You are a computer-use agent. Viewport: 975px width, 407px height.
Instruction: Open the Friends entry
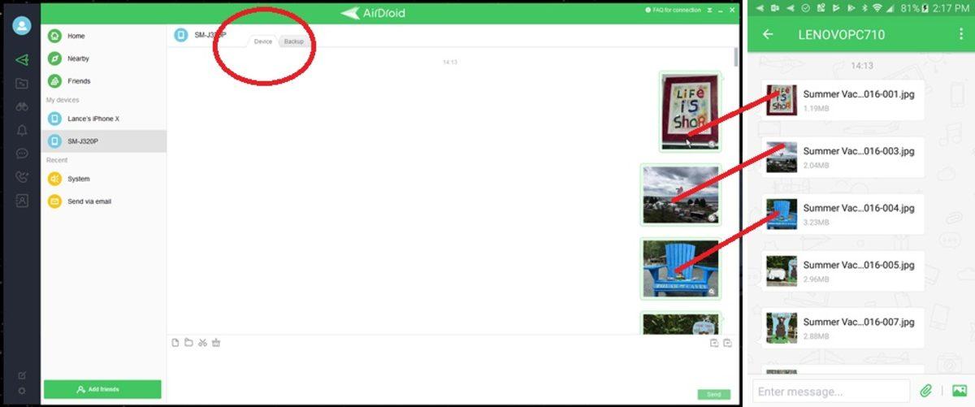103,81
